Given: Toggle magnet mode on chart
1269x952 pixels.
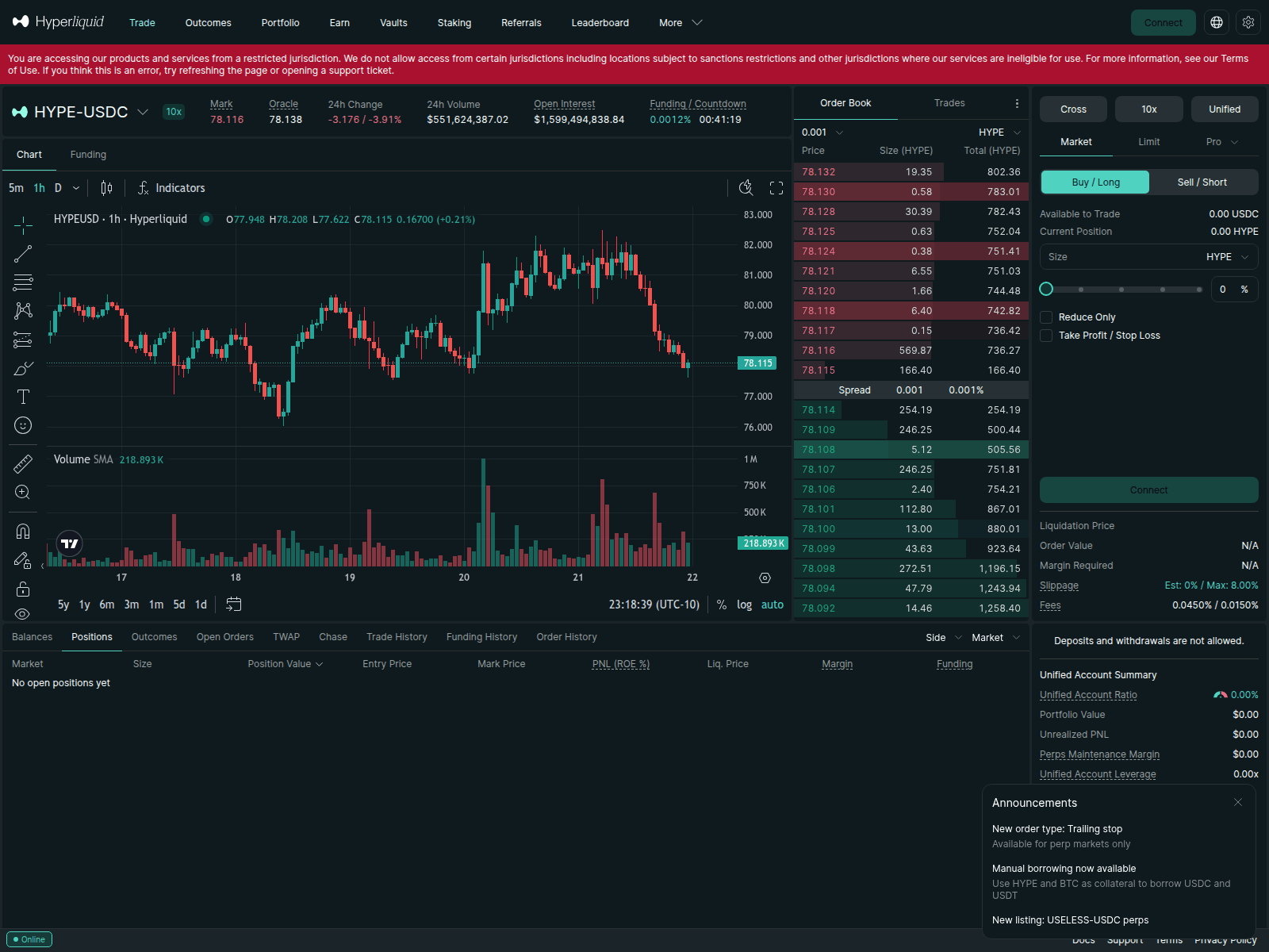Looking at the screenshot, I should [x=23, y=531].
